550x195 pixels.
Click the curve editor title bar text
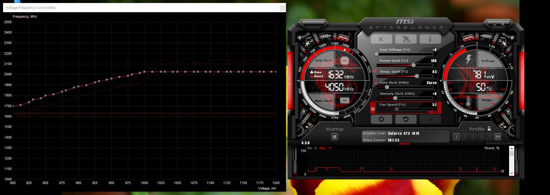tap(31, 8)
